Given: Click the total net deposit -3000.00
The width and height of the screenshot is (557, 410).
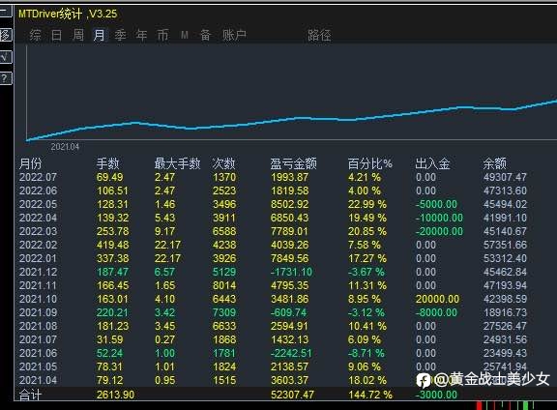Looking at the screenshot, I should (436, 395).
